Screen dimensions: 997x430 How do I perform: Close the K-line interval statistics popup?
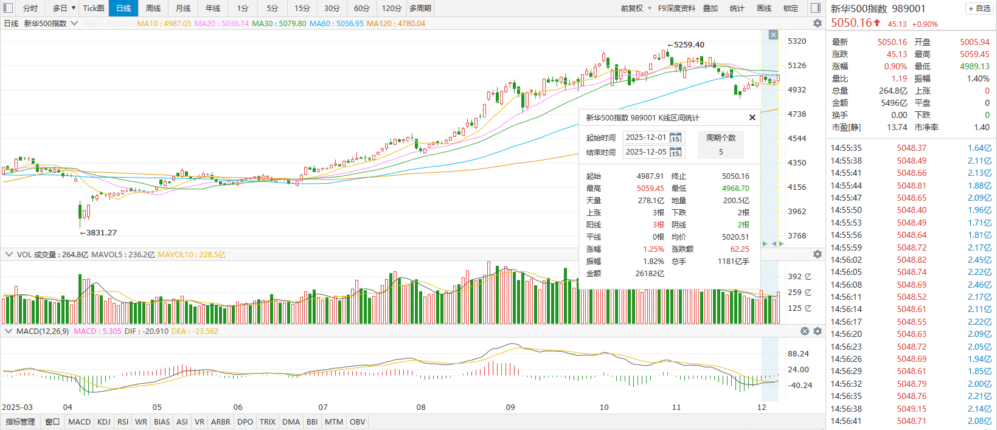[x=752, y=117]
